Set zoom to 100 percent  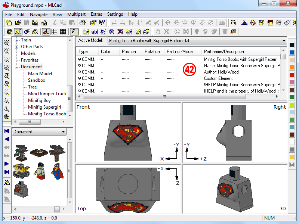click(7, 68)
